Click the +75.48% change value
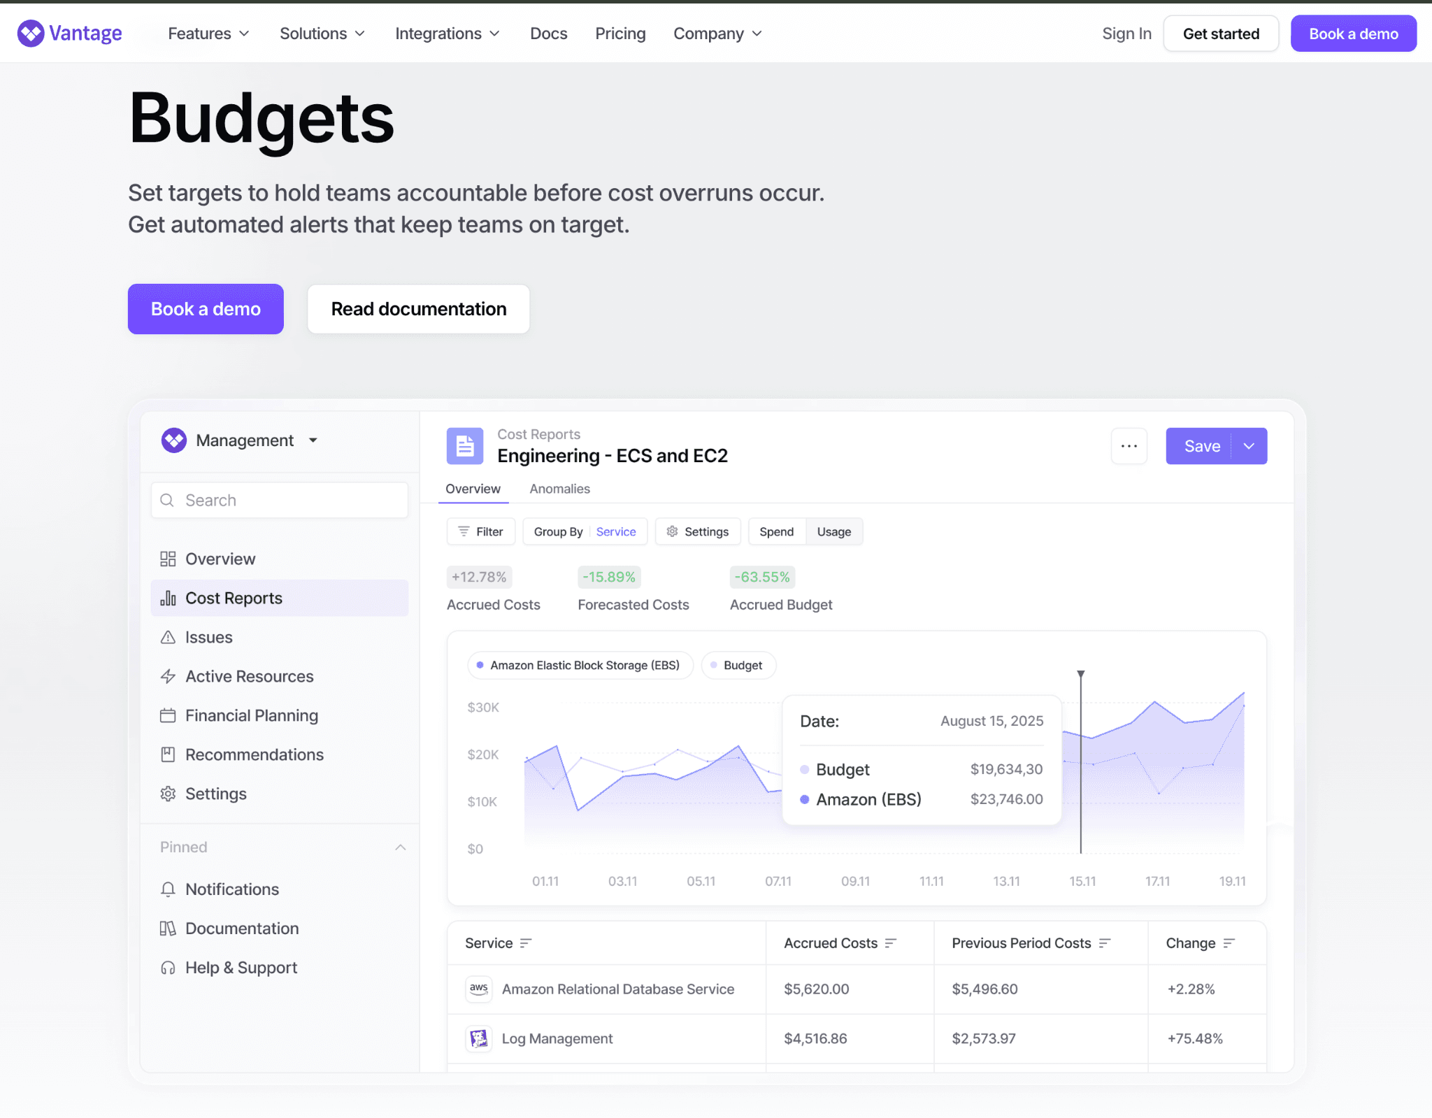 click(x=1195, y=1038)
